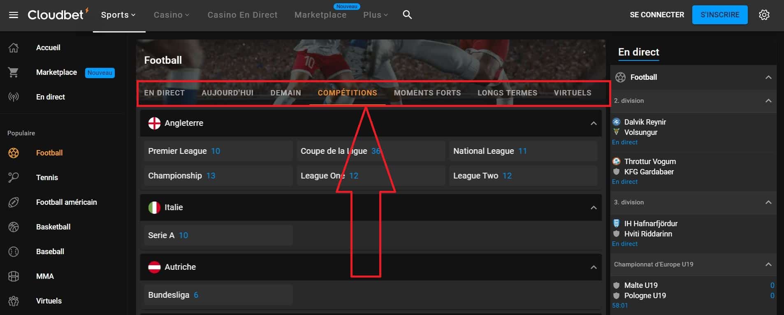Open Marketplace in top navigation
The height and width of the screenshot is (315, 784).
(x=320, y=15)
